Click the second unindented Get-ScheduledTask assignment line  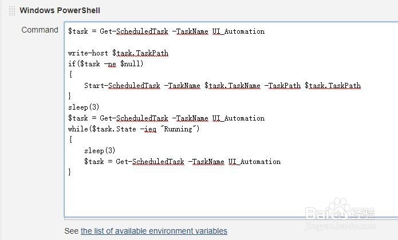(166, 118)
